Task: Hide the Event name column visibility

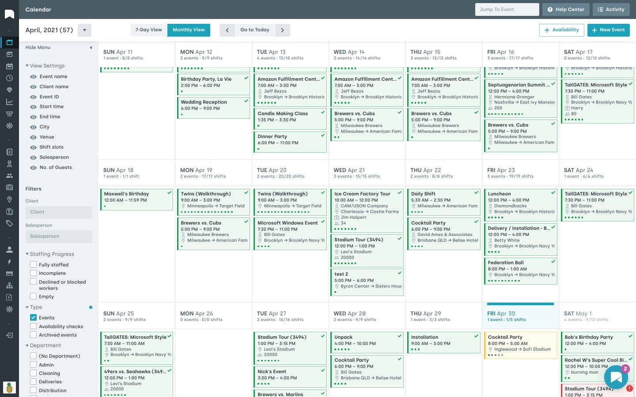Action: point(33,76)
